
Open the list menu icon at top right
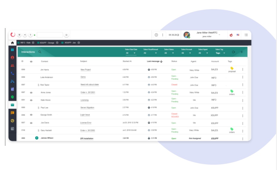coord(246,35)
